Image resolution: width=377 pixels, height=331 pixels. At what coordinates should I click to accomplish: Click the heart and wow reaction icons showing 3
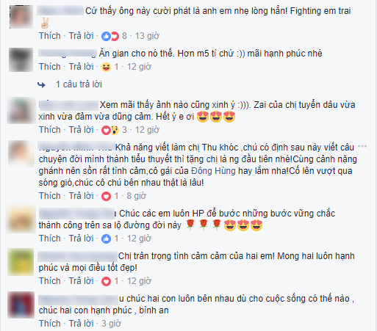[x=114, y=130]
